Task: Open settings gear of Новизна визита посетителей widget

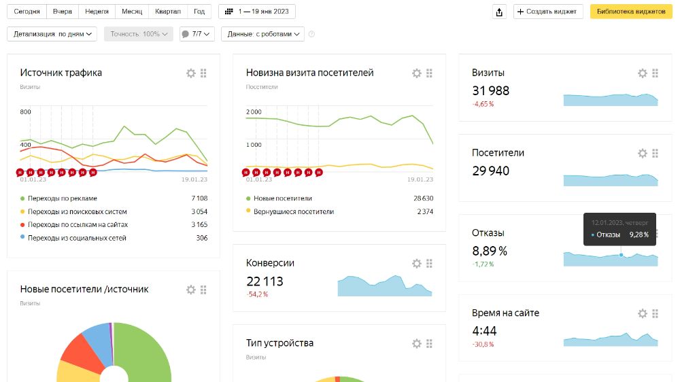Action: (x=417, y=73)
